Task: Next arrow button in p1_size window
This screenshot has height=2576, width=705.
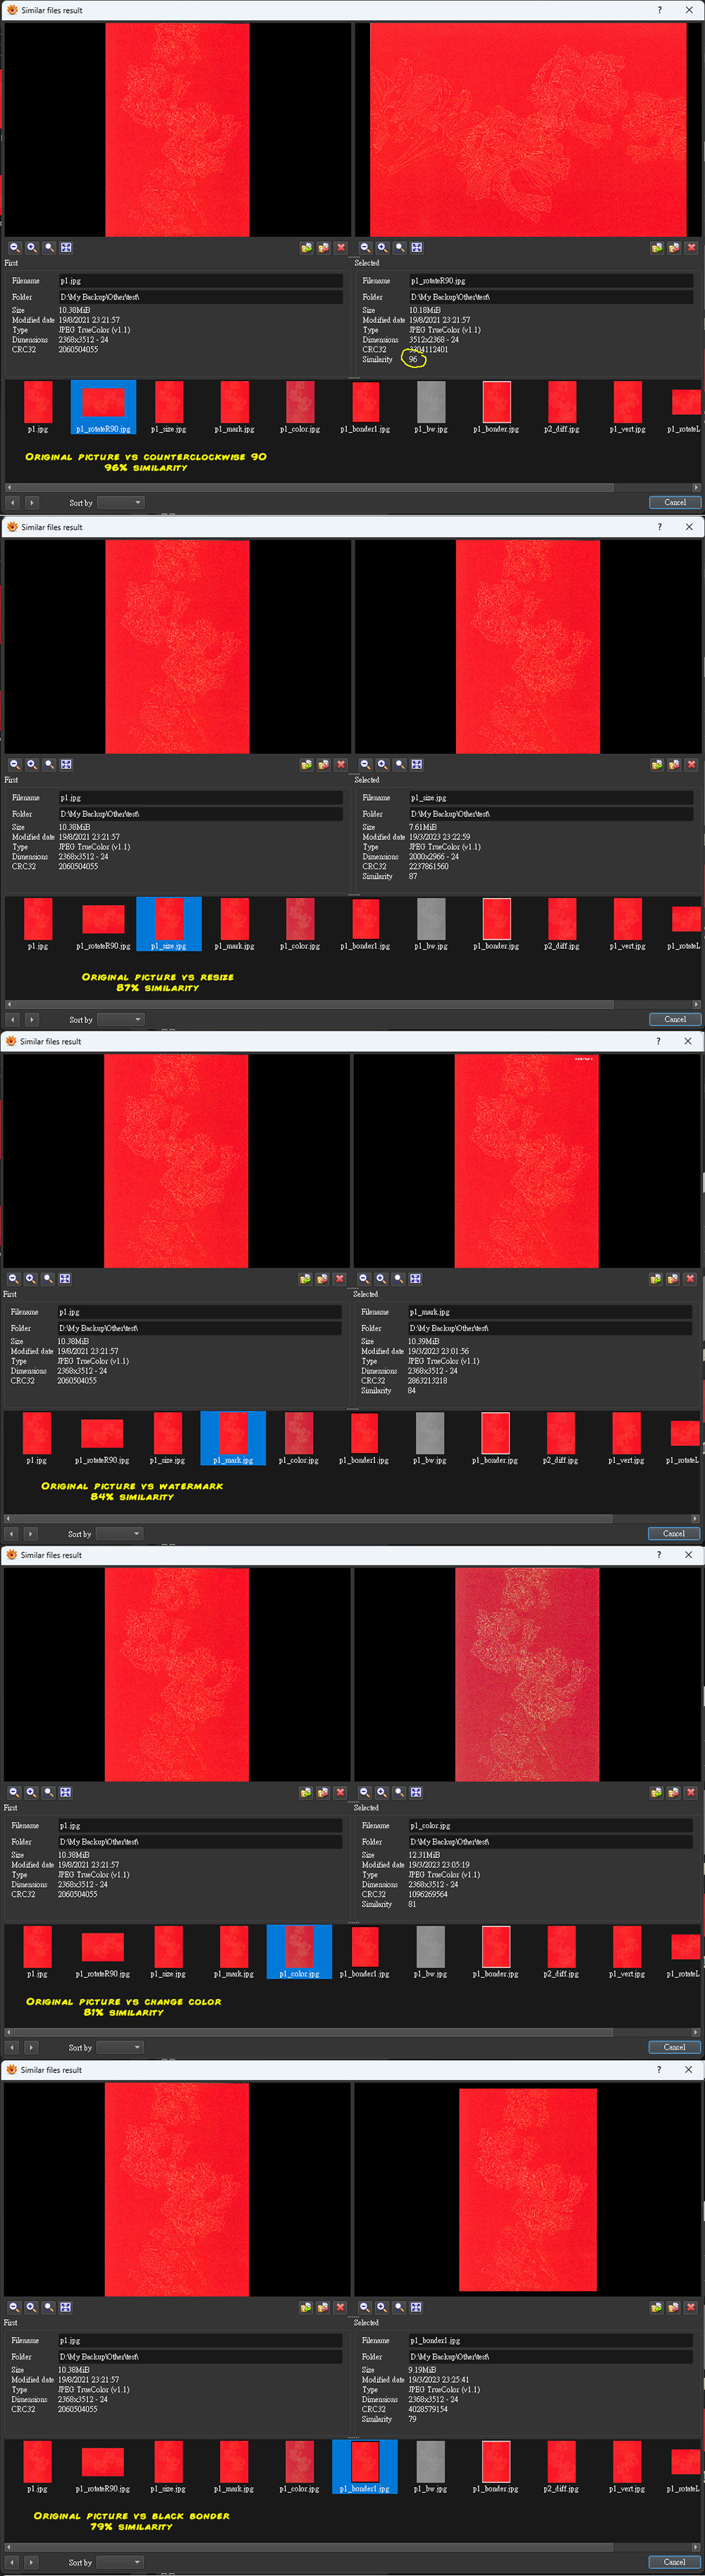Action: point(31,1019)
